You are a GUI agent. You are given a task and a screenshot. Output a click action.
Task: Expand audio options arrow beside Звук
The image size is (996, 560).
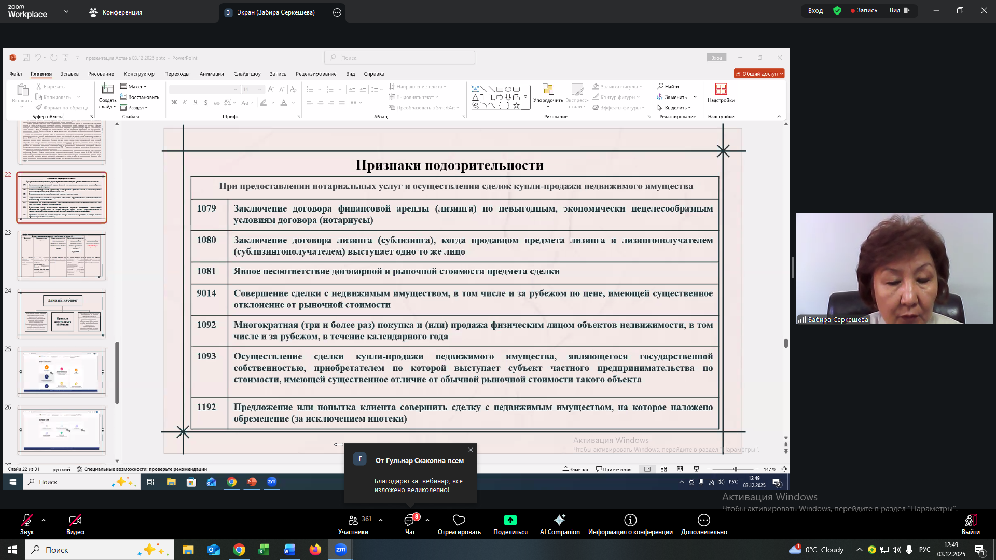[x=44, y=520]
